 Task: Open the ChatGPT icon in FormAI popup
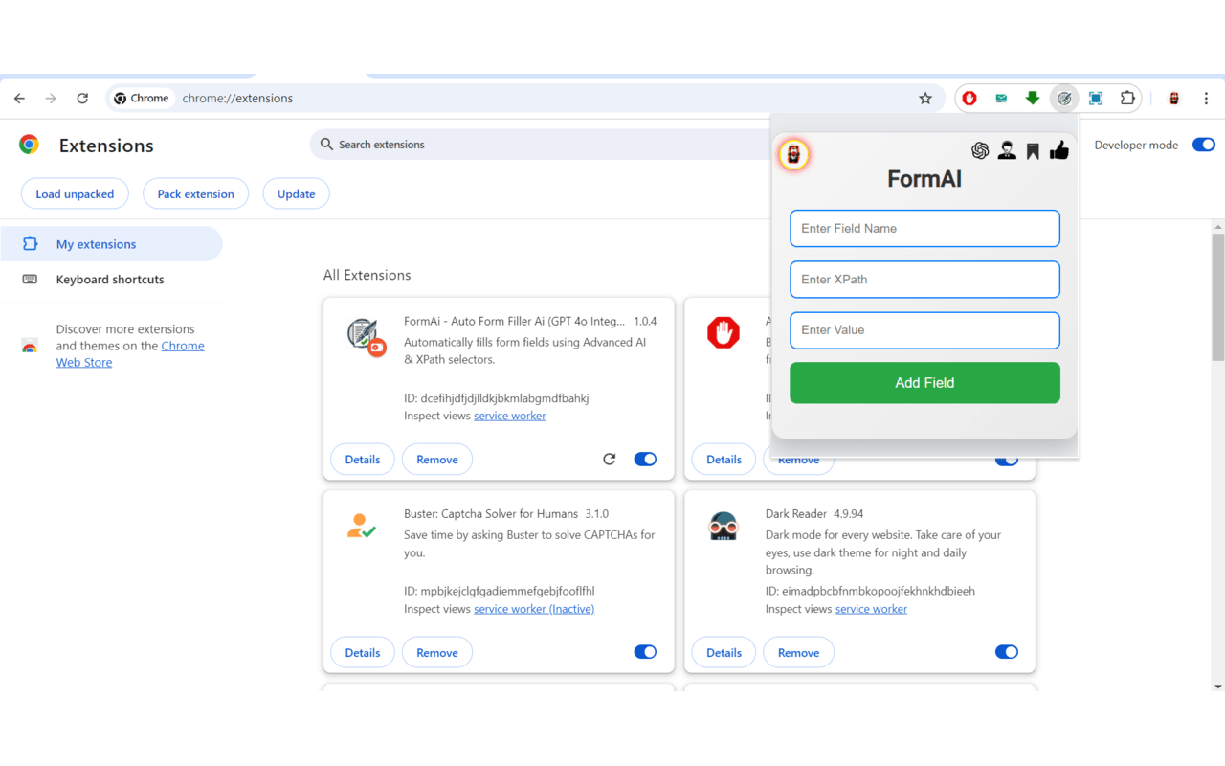(980, 150)
